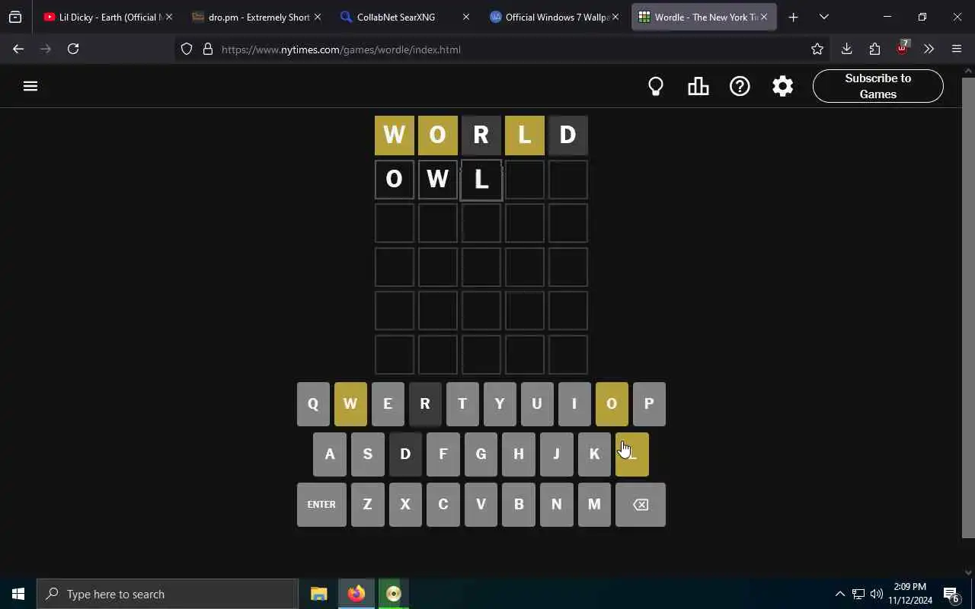Tap the yellow W key on the keyboard
975x609 pixels.
click(350, 404)
